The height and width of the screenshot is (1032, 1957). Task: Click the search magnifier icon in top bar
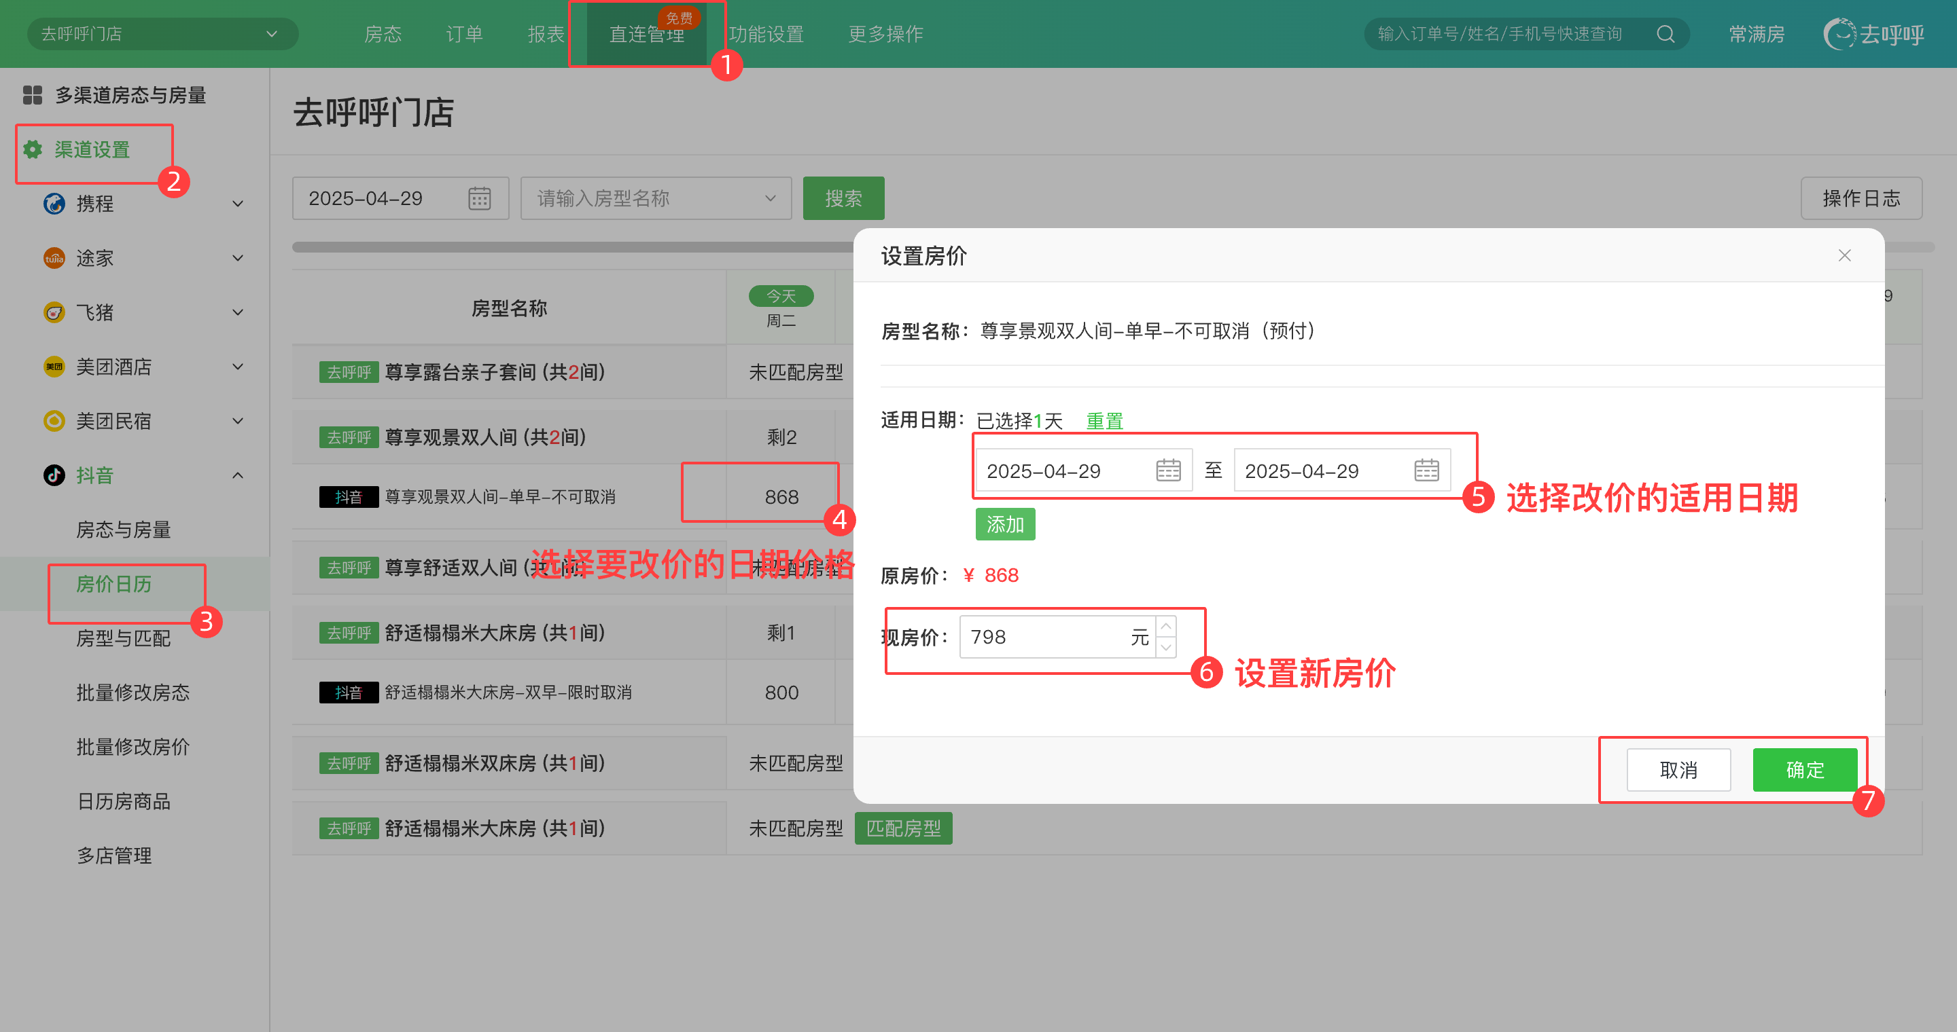(x=1665, y=34)
